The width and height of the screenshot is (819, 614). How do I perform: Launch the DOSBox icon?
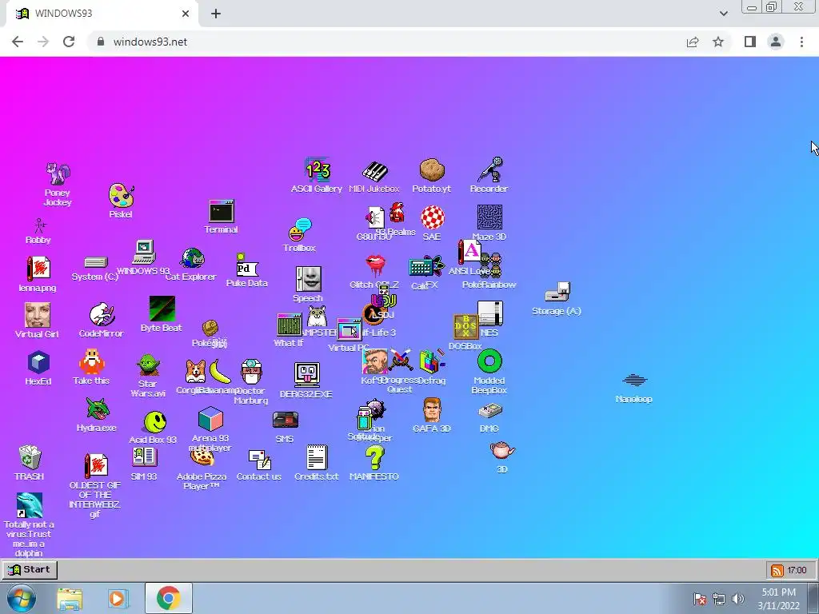[x=465, y=327]
